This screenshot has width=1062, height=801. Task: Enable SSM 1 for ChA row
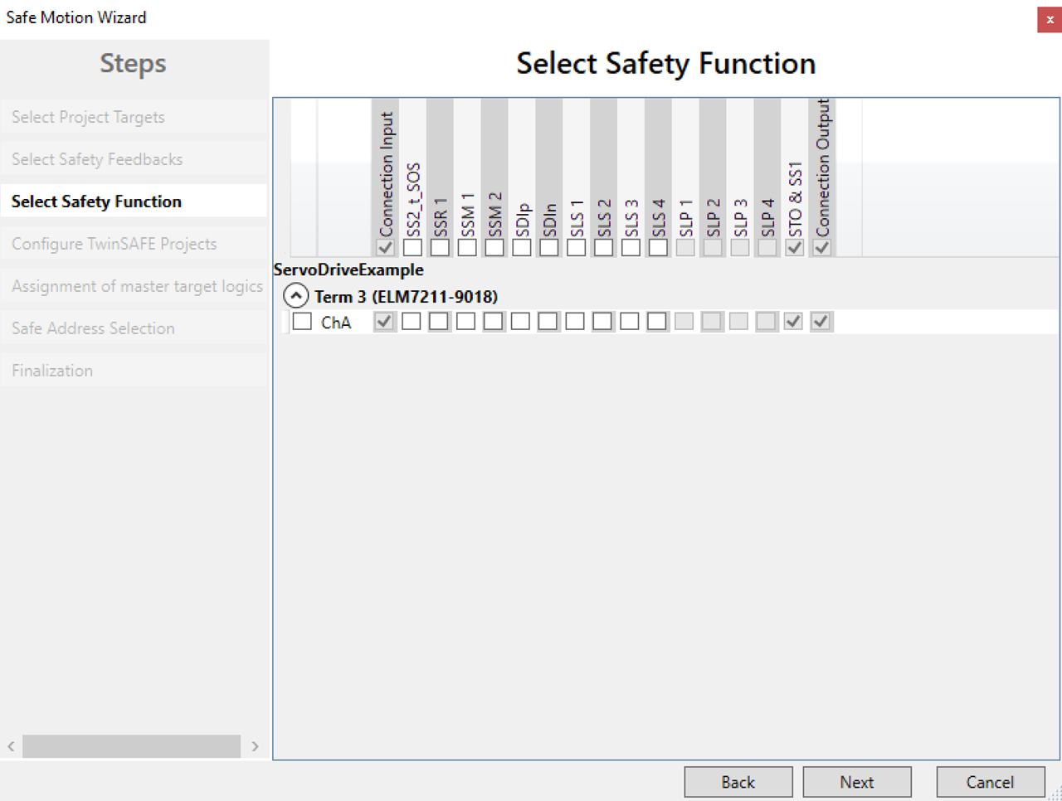[465, 321]
